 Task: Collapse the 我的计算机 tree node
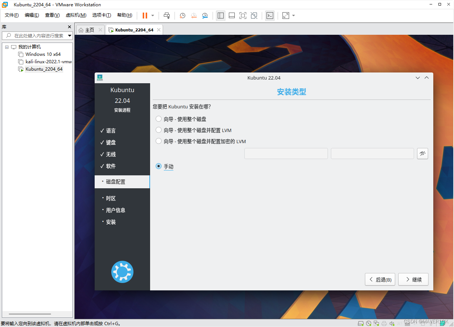click(6, 47)
